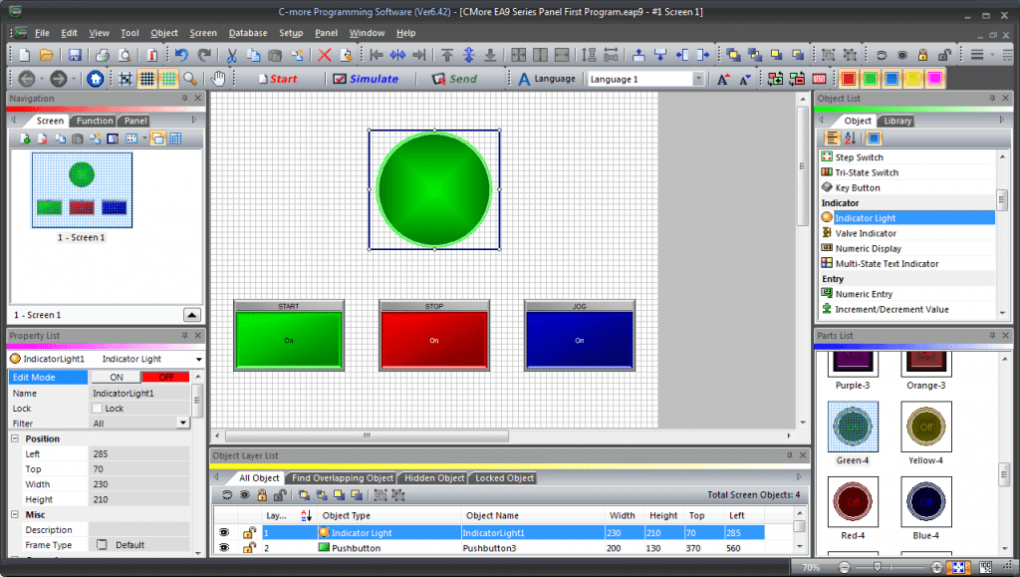Select the magenta color swatch in the toolbar

[x=934, y=78]
